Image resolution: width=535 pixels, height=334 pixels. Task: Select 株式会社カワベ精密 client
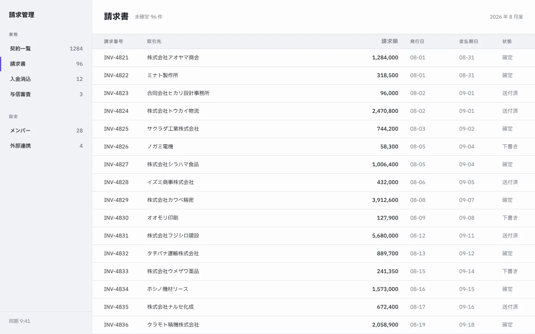coord(171,200)
